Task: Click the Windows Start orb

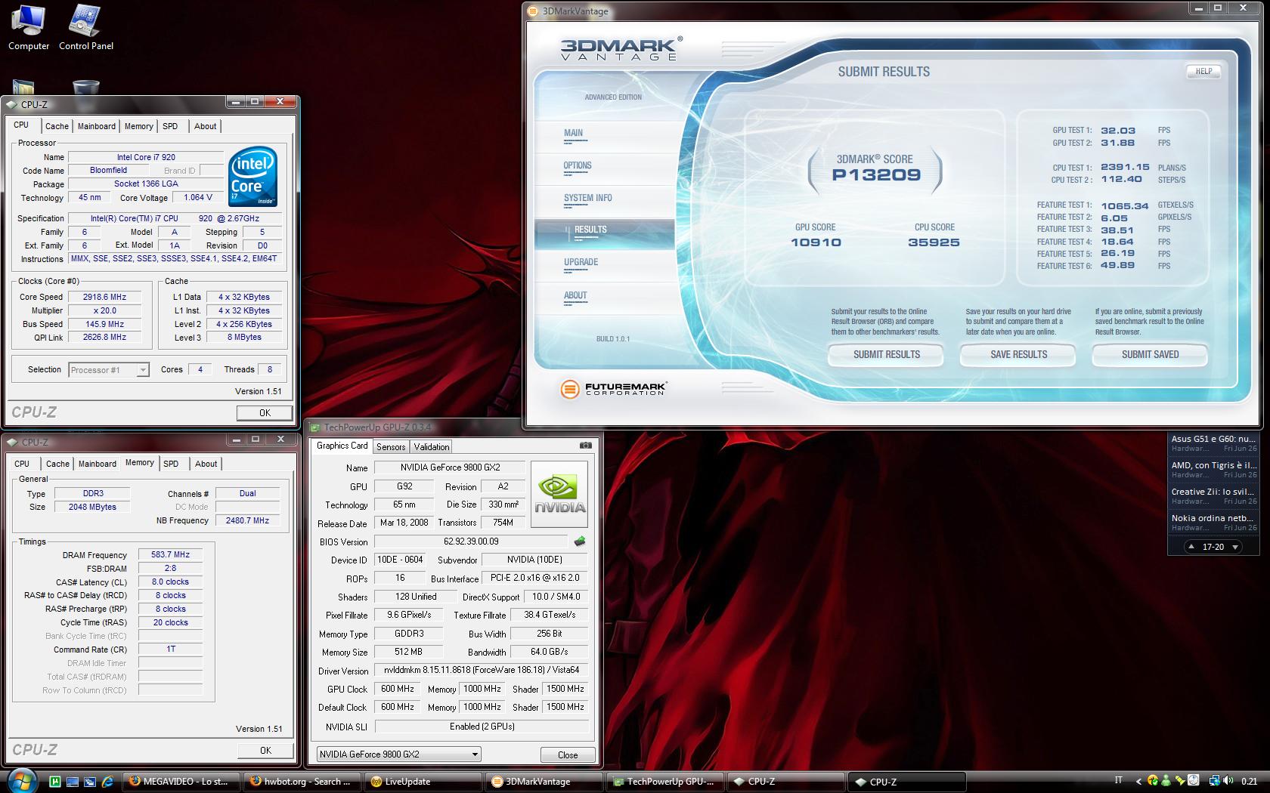Action: [21, 781]
